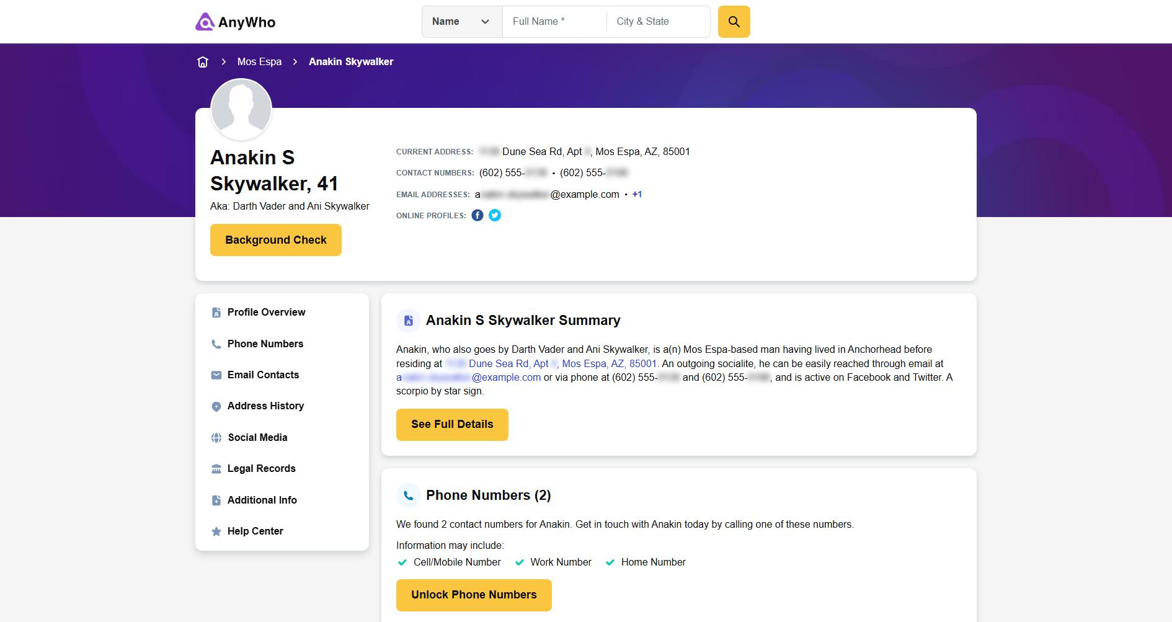
Task: Click the Phone Numbers section phone icon
Action: pyautogui.click(x=409, y=495)
